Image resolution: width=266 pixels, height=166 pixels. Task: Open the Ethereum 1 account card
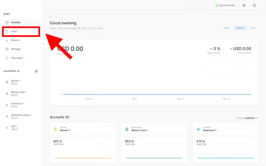tap(225, 142)
